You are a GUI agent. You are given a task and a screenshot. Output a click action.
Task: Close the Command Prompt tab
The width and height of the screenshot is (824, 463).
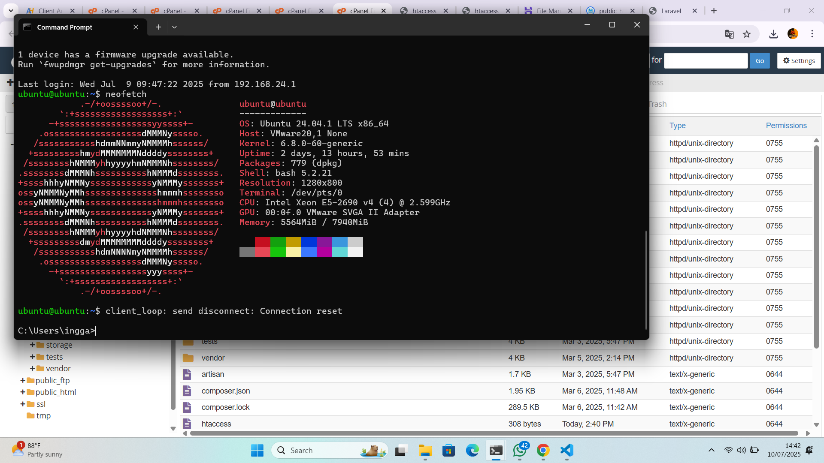pyautogui.click(x=136, y=27)
